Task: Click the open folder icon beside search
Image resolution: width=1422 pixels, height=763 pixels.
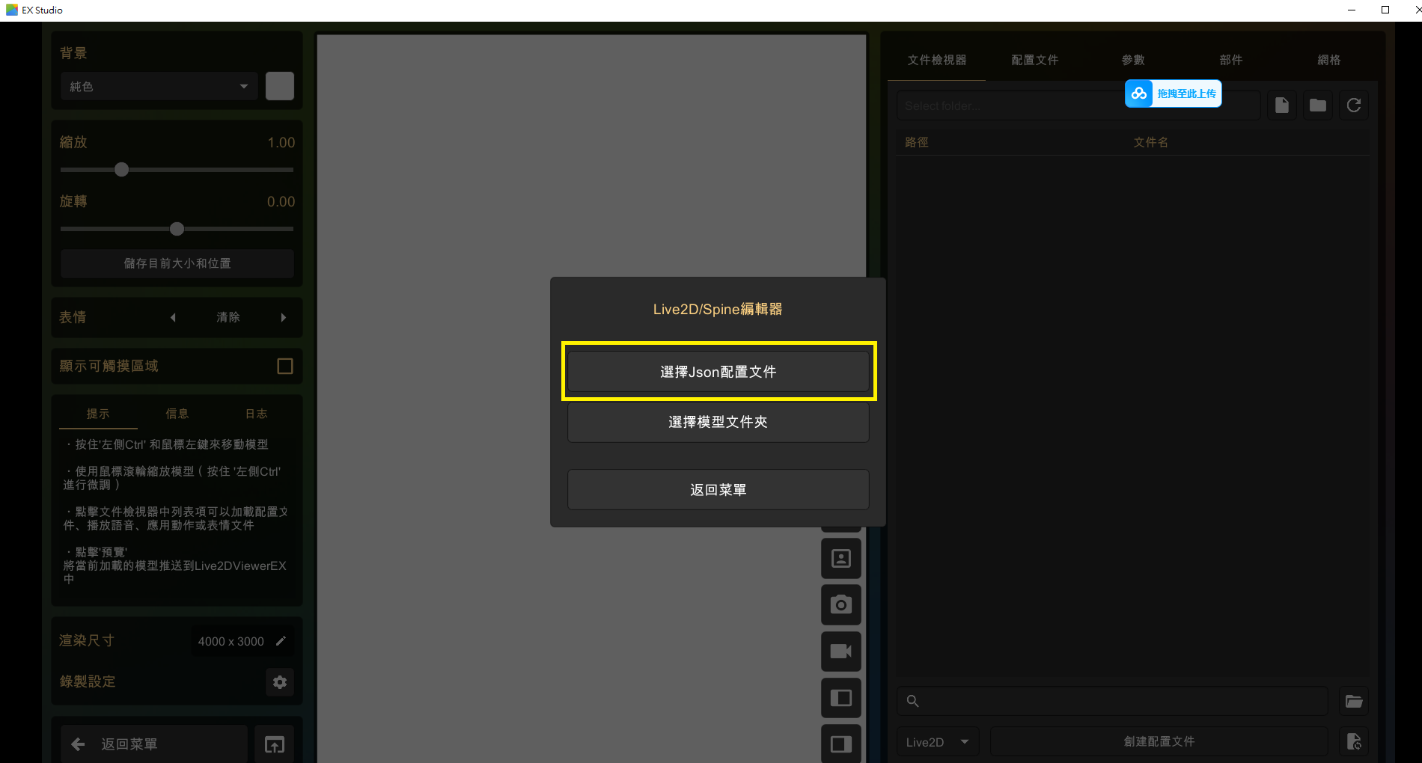Action: pos(1353,701)
